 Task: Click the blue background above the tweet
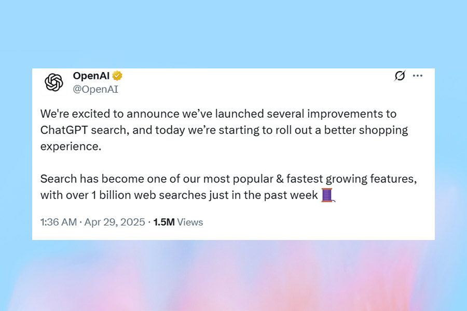point(233,31)
